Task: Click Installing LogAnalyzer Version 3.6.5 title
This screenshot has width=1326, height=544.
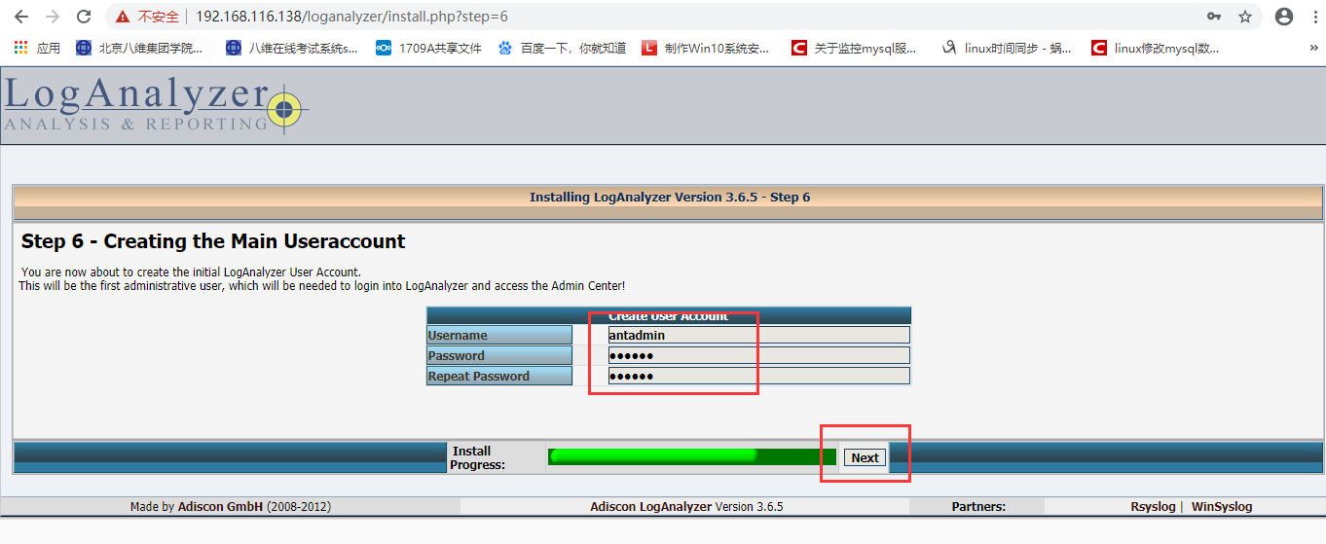Action: coord(670,197)
